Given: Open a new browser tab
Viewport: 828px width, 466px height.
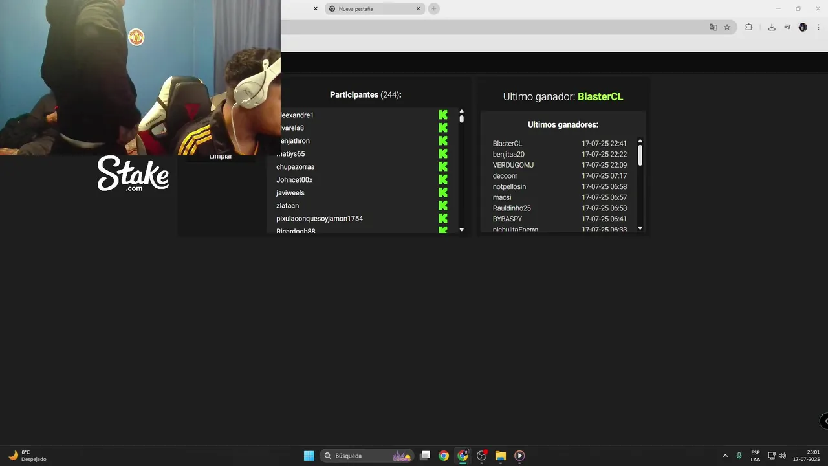Looking at the screenshot, I should tap(434, 9).
